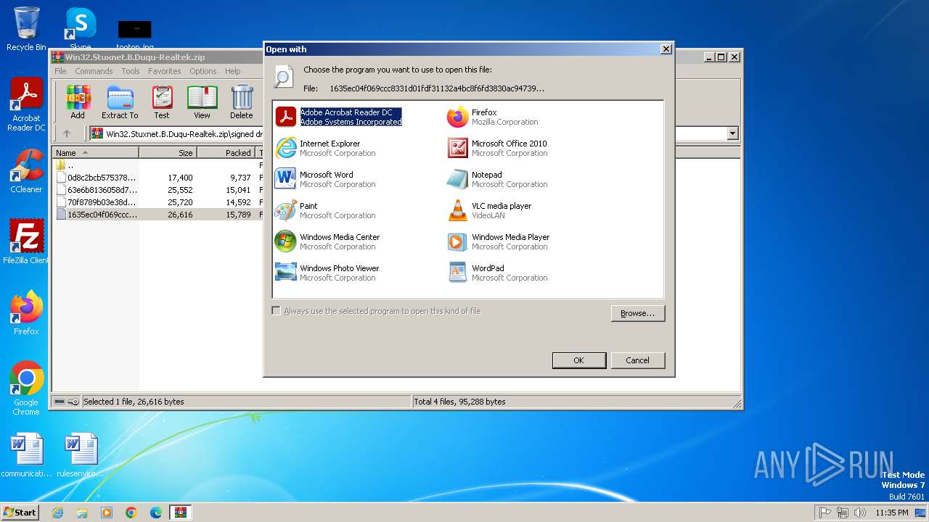This screenshot has width=929, height=522.
Task: Open the WinRAR File menu
Action: (x=60, y=71)
